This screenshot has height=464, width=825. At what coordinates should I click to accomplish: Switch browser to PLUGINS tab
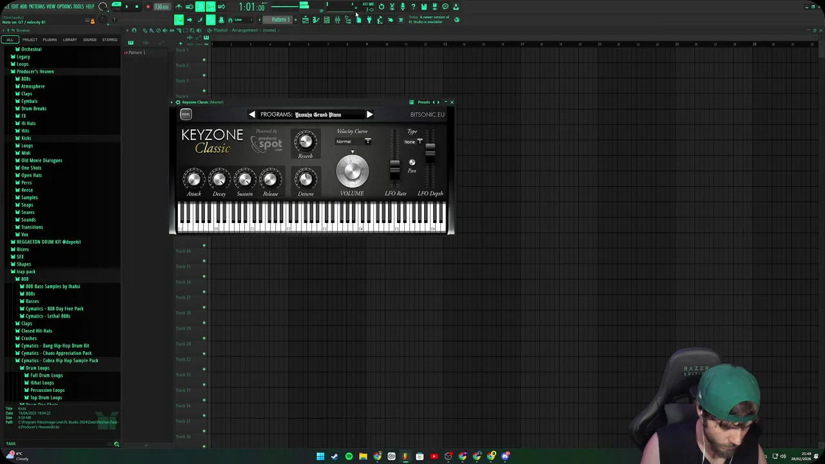point(50,39)
